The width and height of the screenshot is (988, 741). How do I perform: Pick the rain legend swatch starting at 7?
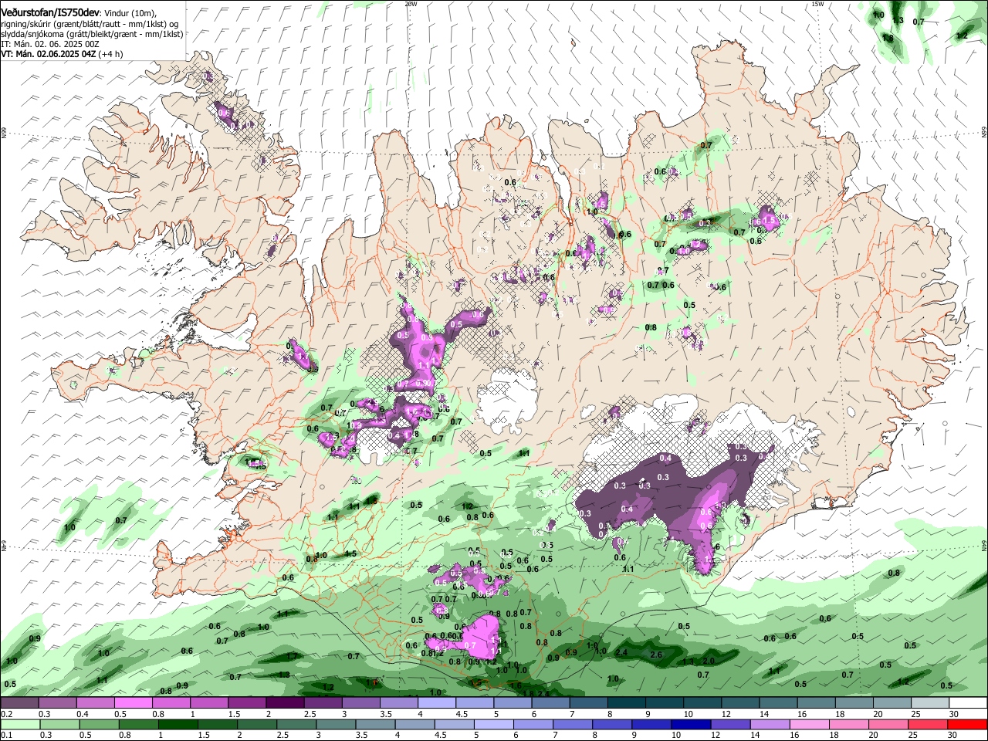coord(573,724)
